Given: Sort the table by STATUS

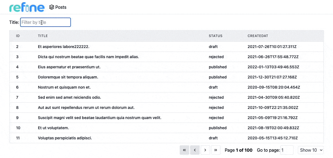Looking at the screenshot, I should 216,36.
